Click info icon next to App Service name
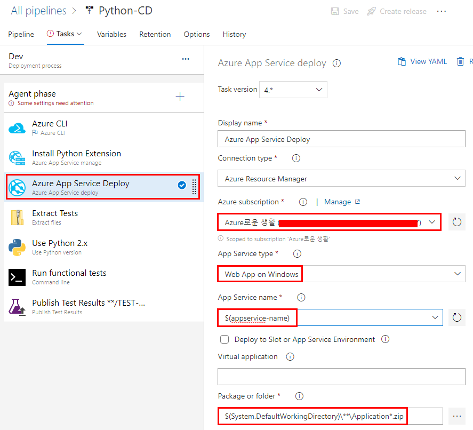This screenshot has height=430, width=473. [301, 298]
